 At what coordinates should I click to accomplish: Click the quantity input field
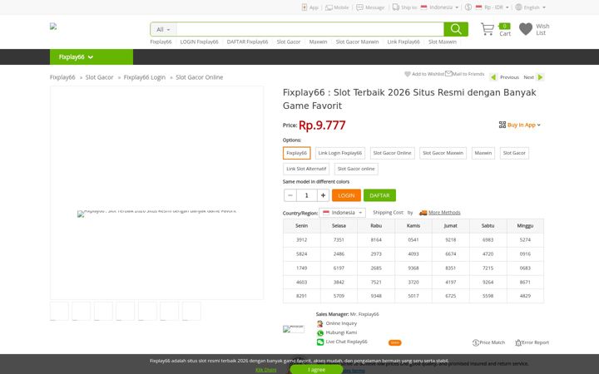click(x=307, y=195)
